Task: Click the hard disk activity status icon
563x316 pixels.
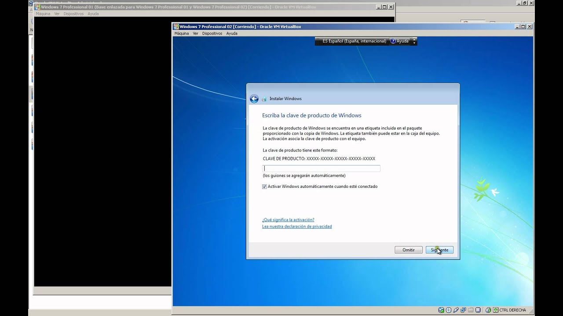Action: (x=441, y=310)
